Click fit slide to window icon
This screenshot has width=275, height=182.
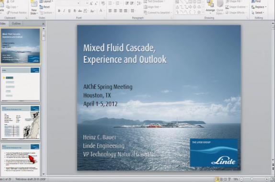point(272,179)
